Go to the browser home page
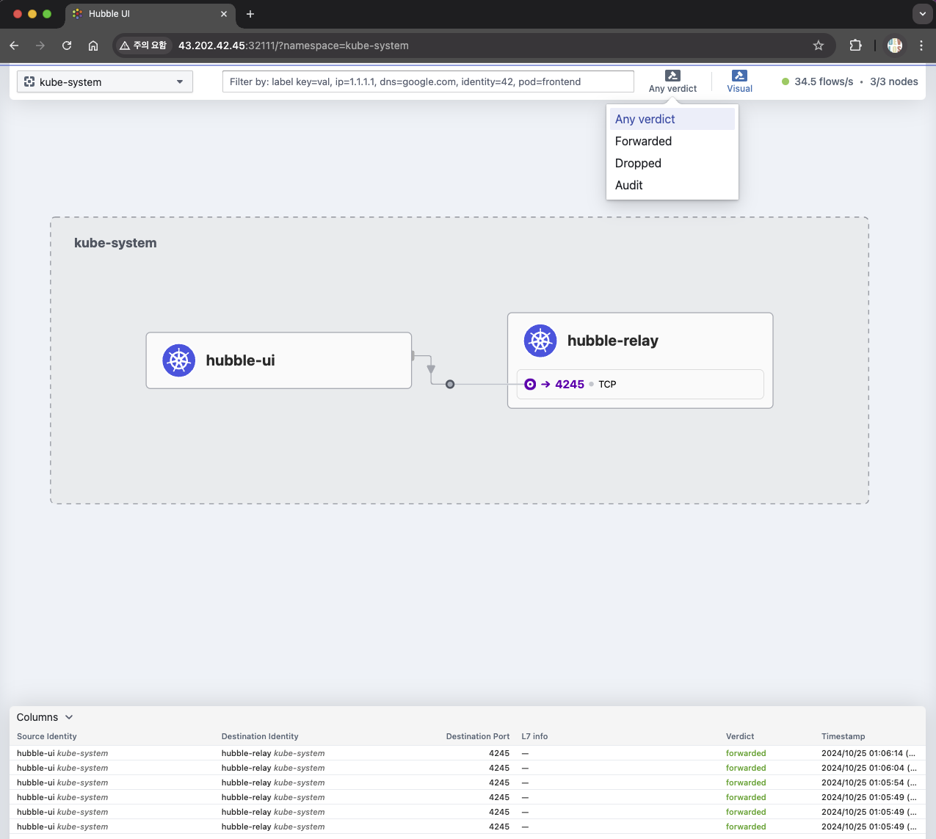936x839 pixels. (93, 46)
